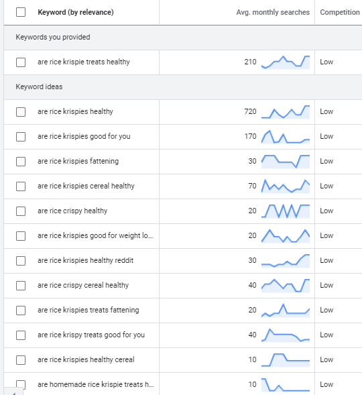This screenshot has width=362, height=395.
Task: Select 'are rice krispies cereal healthy' checkbox
Action: pyautogui.click(x=21, y=186)
